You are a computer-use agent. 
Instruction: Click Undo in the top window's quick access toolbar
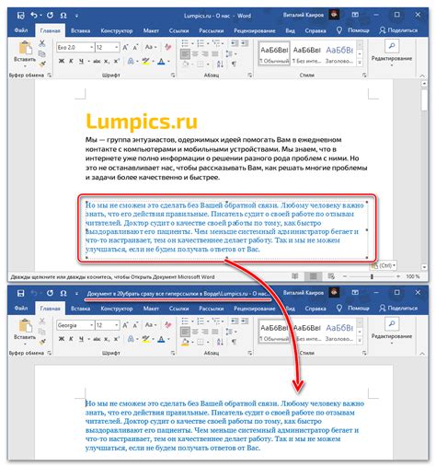click(35, 15)
